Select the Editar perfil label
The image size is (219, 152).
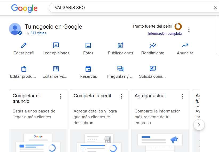pos(24,53)
